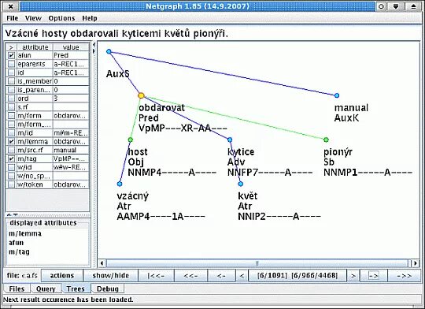Check the s.rf attribute checkbox
This screenshot has height=309, width=425.
coord(11,107)
